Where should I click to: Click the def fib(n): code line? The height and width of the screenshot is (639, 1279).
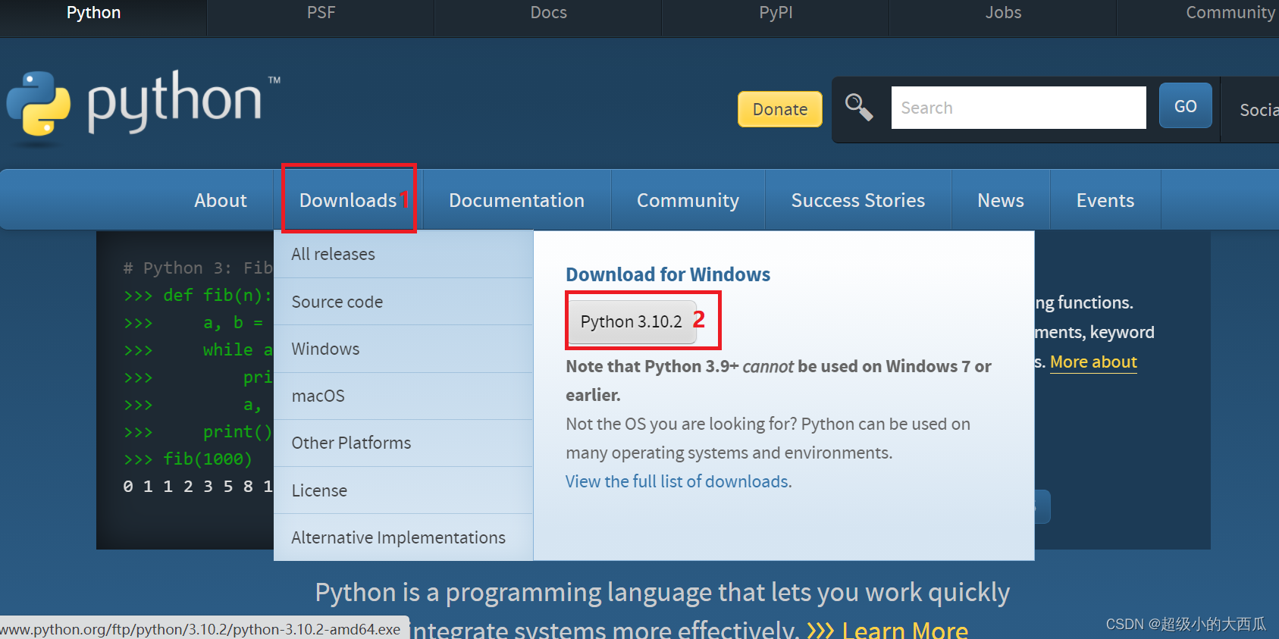[x=198, y=296]
